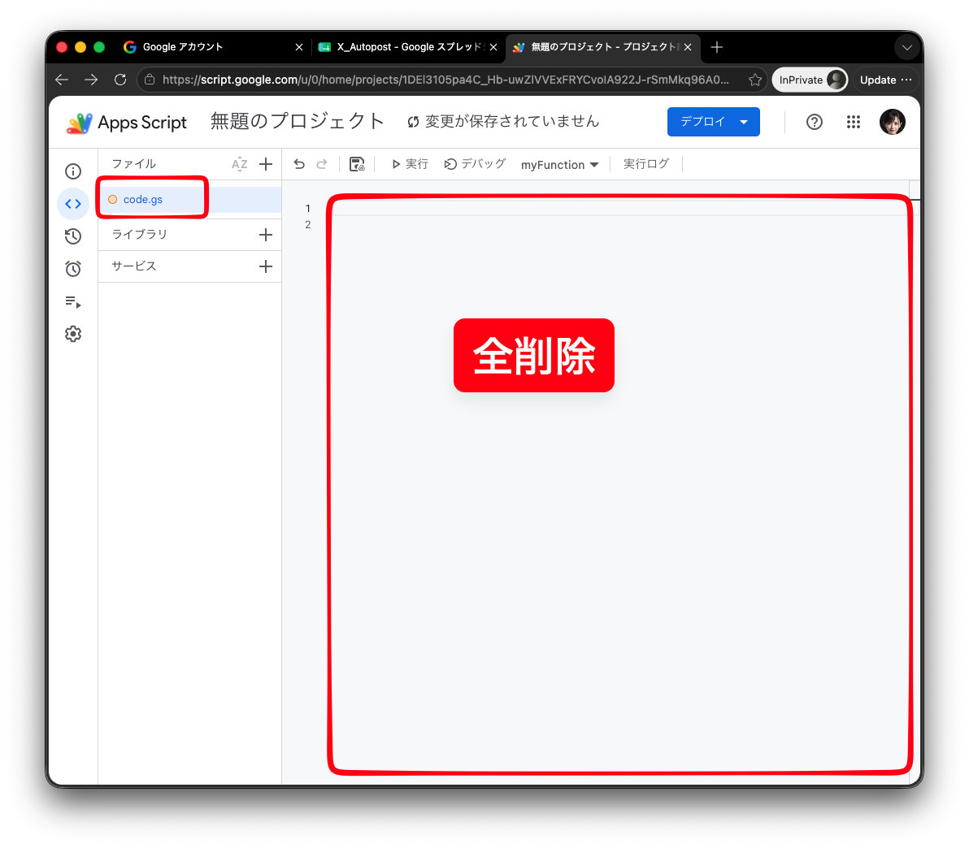Reload the current page

coord(120,80)
